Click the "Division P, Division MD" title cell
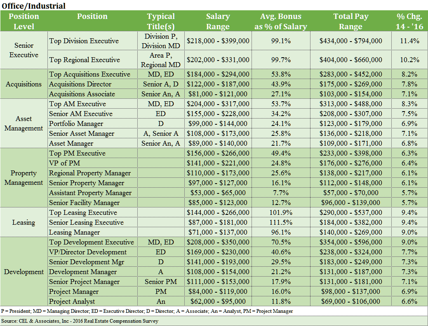This screenshot has width=428, height=326. 161,41
